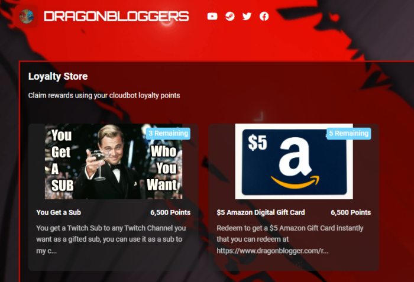Screen dimensions: 414x282
Task: Click the 5 Remaining badge
Action: pyautogui.click(x=349, y=134)
